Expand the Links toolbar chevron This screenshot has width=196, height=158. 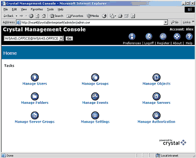[x=193, y=22]
